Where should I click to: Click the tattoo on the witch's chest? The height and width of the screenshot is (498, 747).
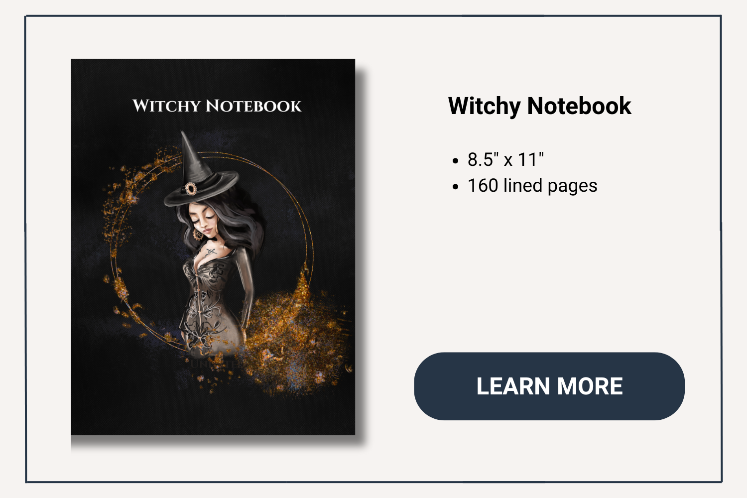pyautogui.click(x=211, y=252)
